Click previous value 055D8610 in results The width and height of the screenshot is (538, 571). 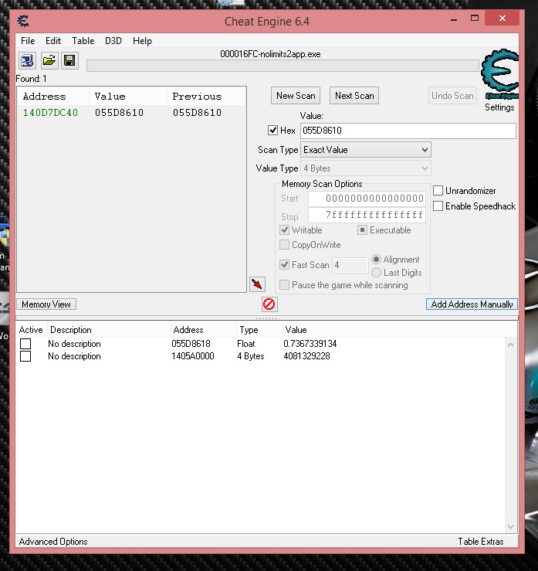197,113
